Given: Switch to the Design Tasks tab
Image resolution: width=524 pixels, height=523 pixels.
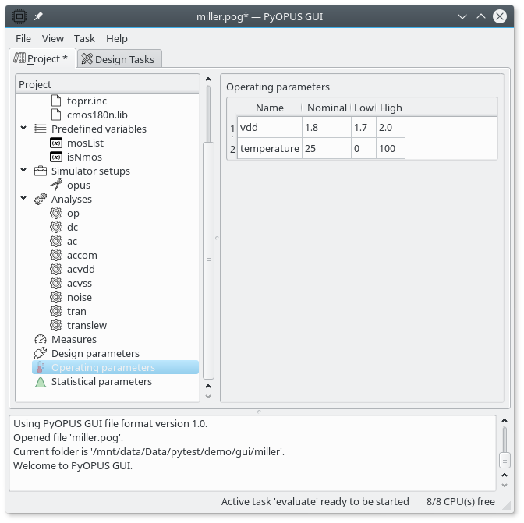Looking at the screenshot, I should [120, 59].
